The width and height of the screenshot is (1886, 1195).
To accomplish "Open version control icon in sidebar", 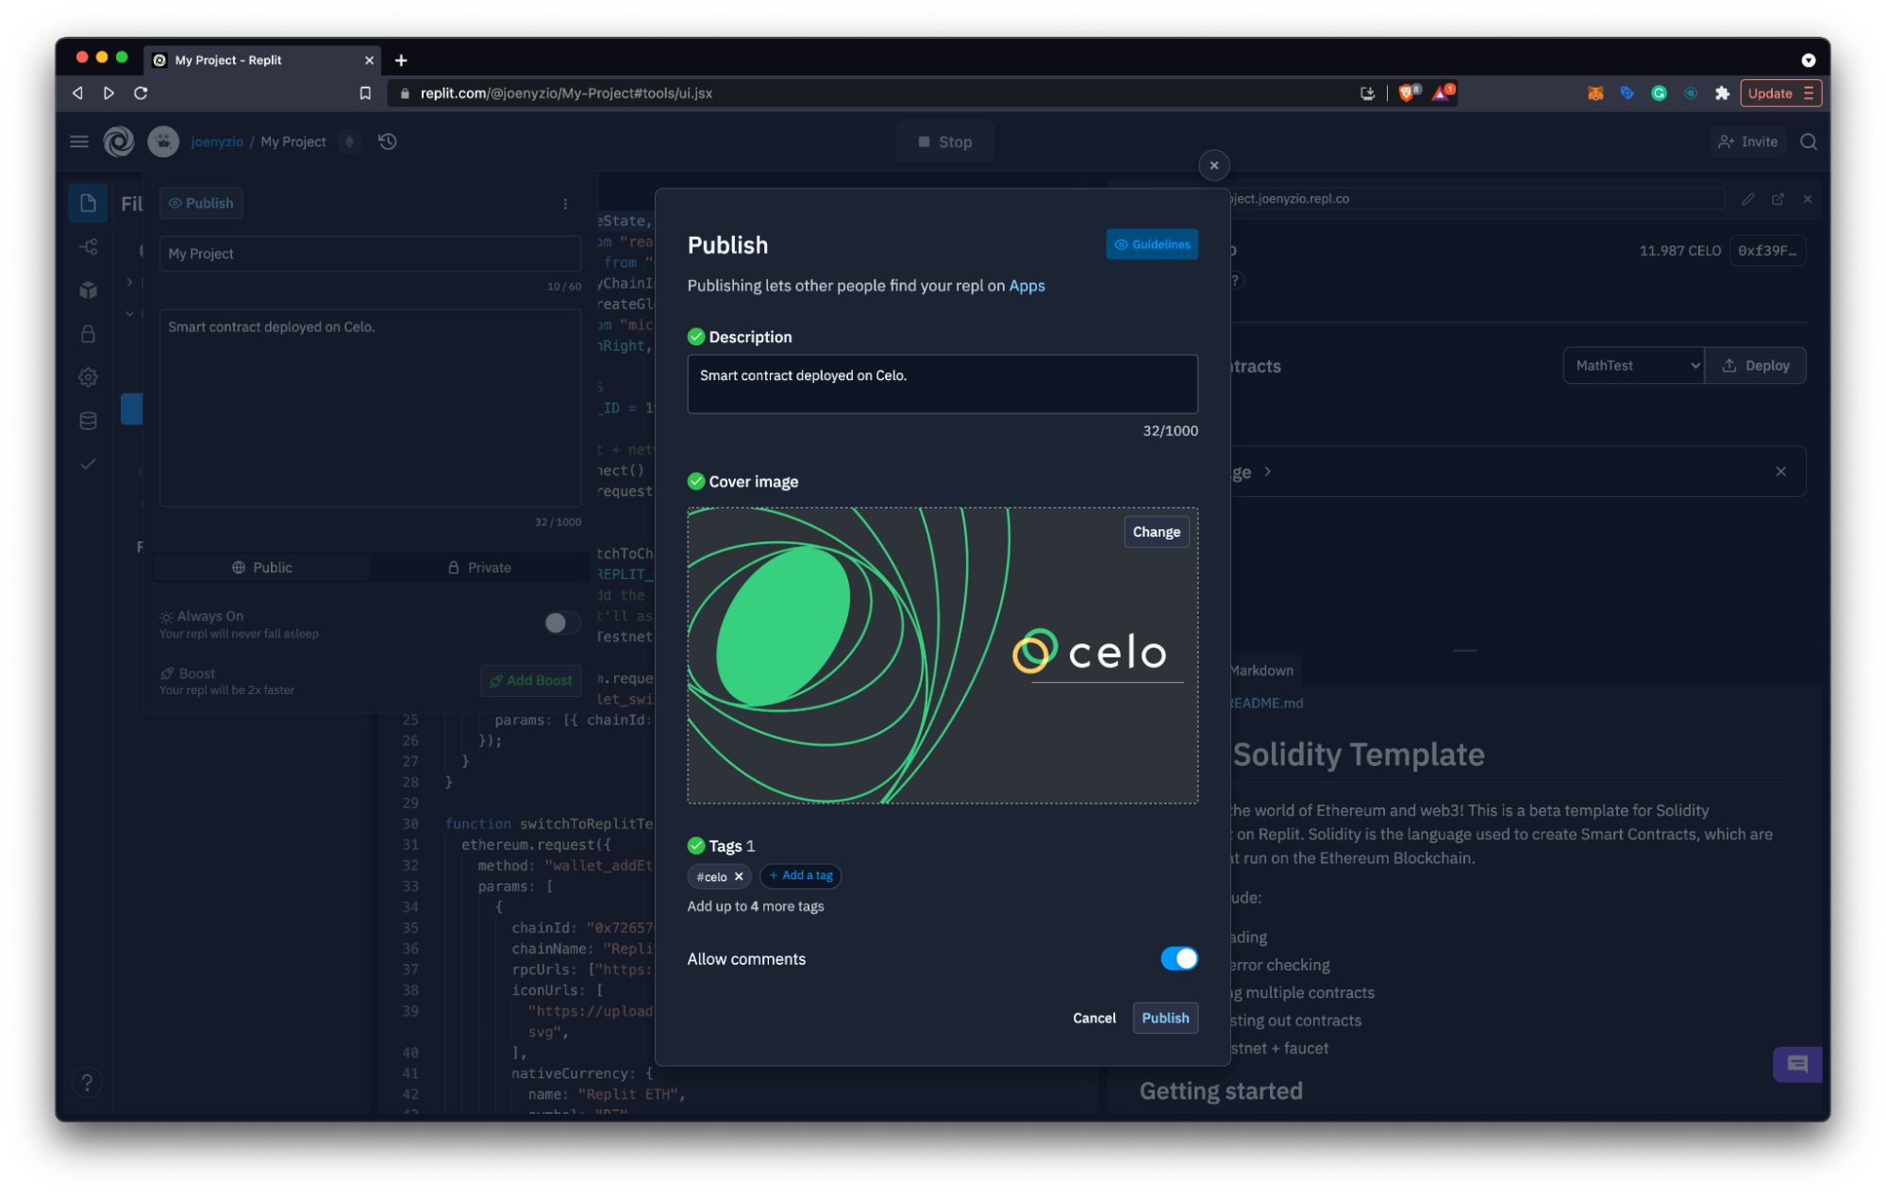I will (88, 247).
